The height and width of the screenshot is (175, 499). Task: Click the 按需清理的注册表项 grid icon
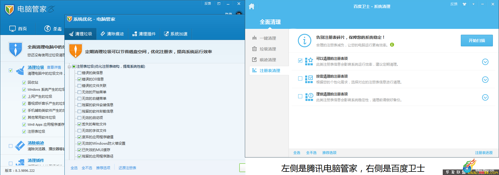tap(309, 79)
